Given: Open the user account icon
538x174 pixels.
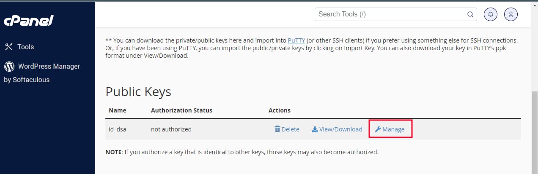Looking at the screenshot, I should tap(511, 14).
